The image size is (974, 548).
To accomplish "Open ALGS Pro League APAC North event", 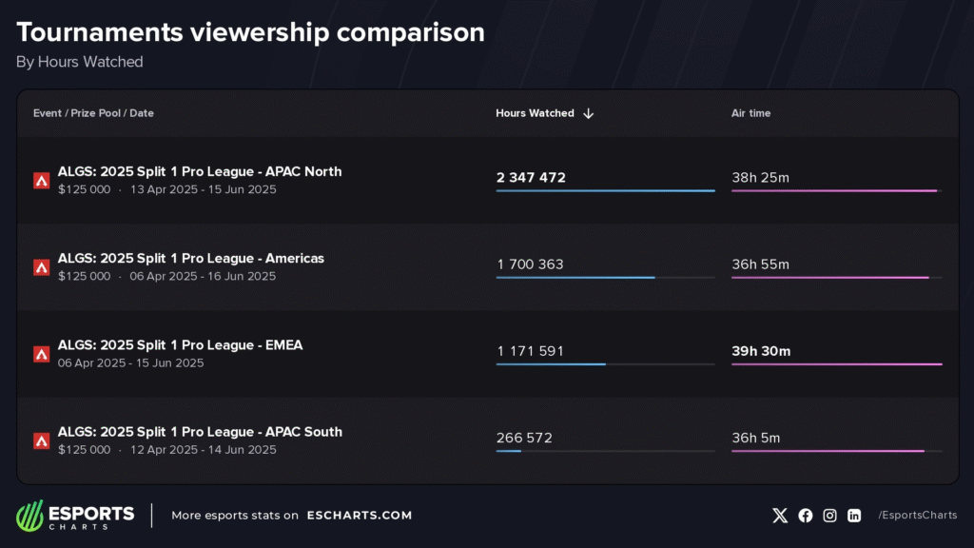I will coord(200,171).
